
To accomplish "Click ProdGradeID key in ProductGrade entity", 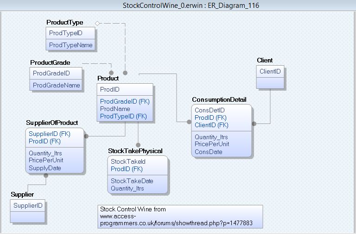I will coord(51,73).
